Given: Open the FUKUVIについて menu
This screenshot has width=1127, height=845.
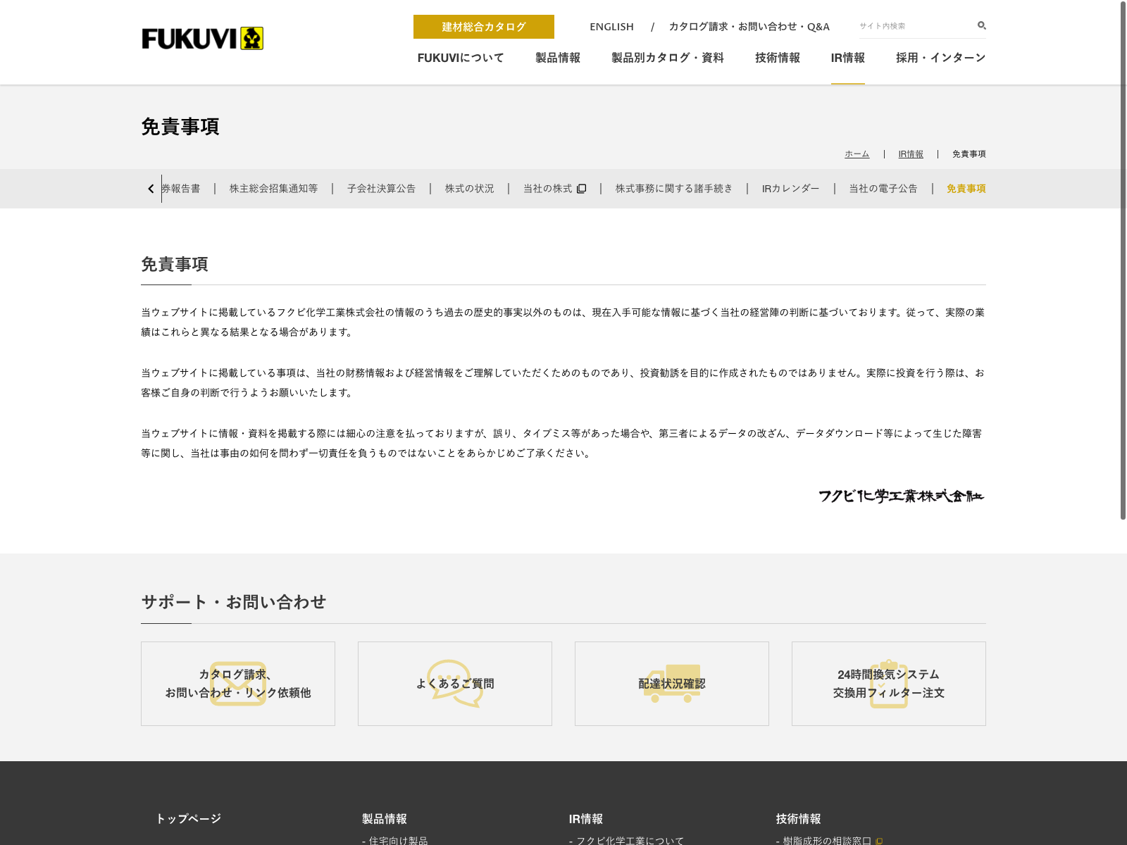Looking at the screenshot, I should pyautogui.click(x=461, y=58).
